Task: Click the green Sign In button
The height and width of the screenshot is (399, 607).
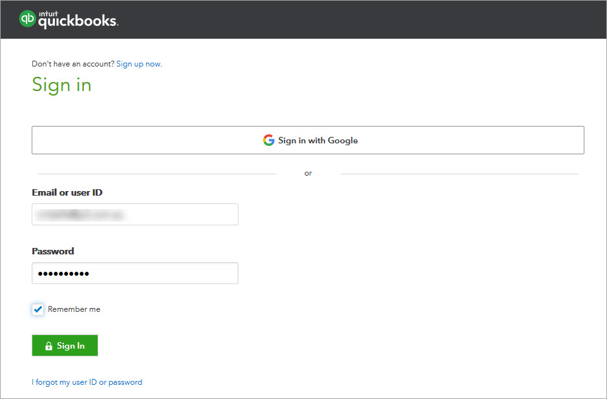Action: click(x=65, y=345)
